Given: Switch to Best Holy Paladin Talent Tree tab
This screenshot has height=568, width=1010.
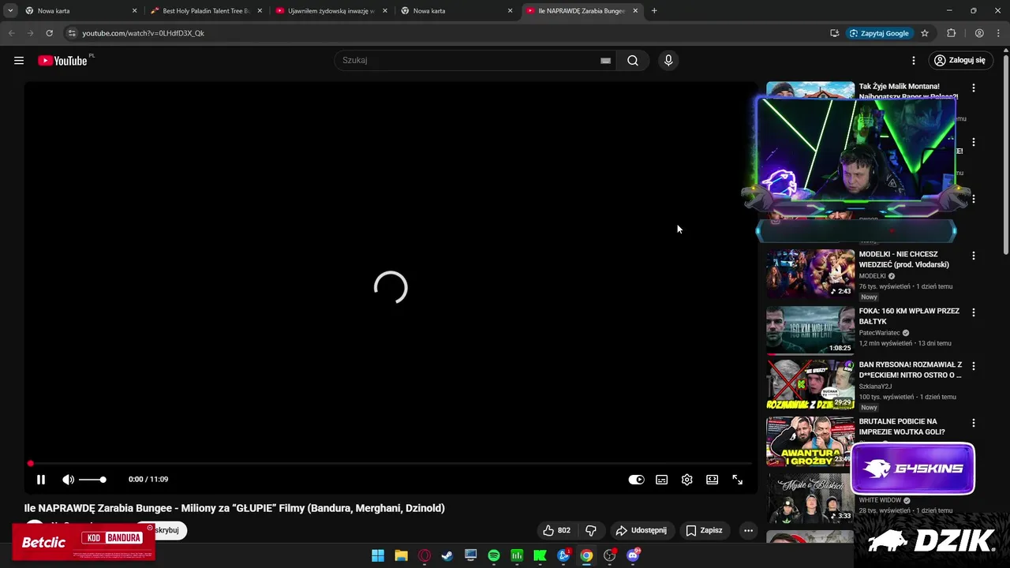Looking at the screenshot, I should pyautogui.click(x=205, y=11).
